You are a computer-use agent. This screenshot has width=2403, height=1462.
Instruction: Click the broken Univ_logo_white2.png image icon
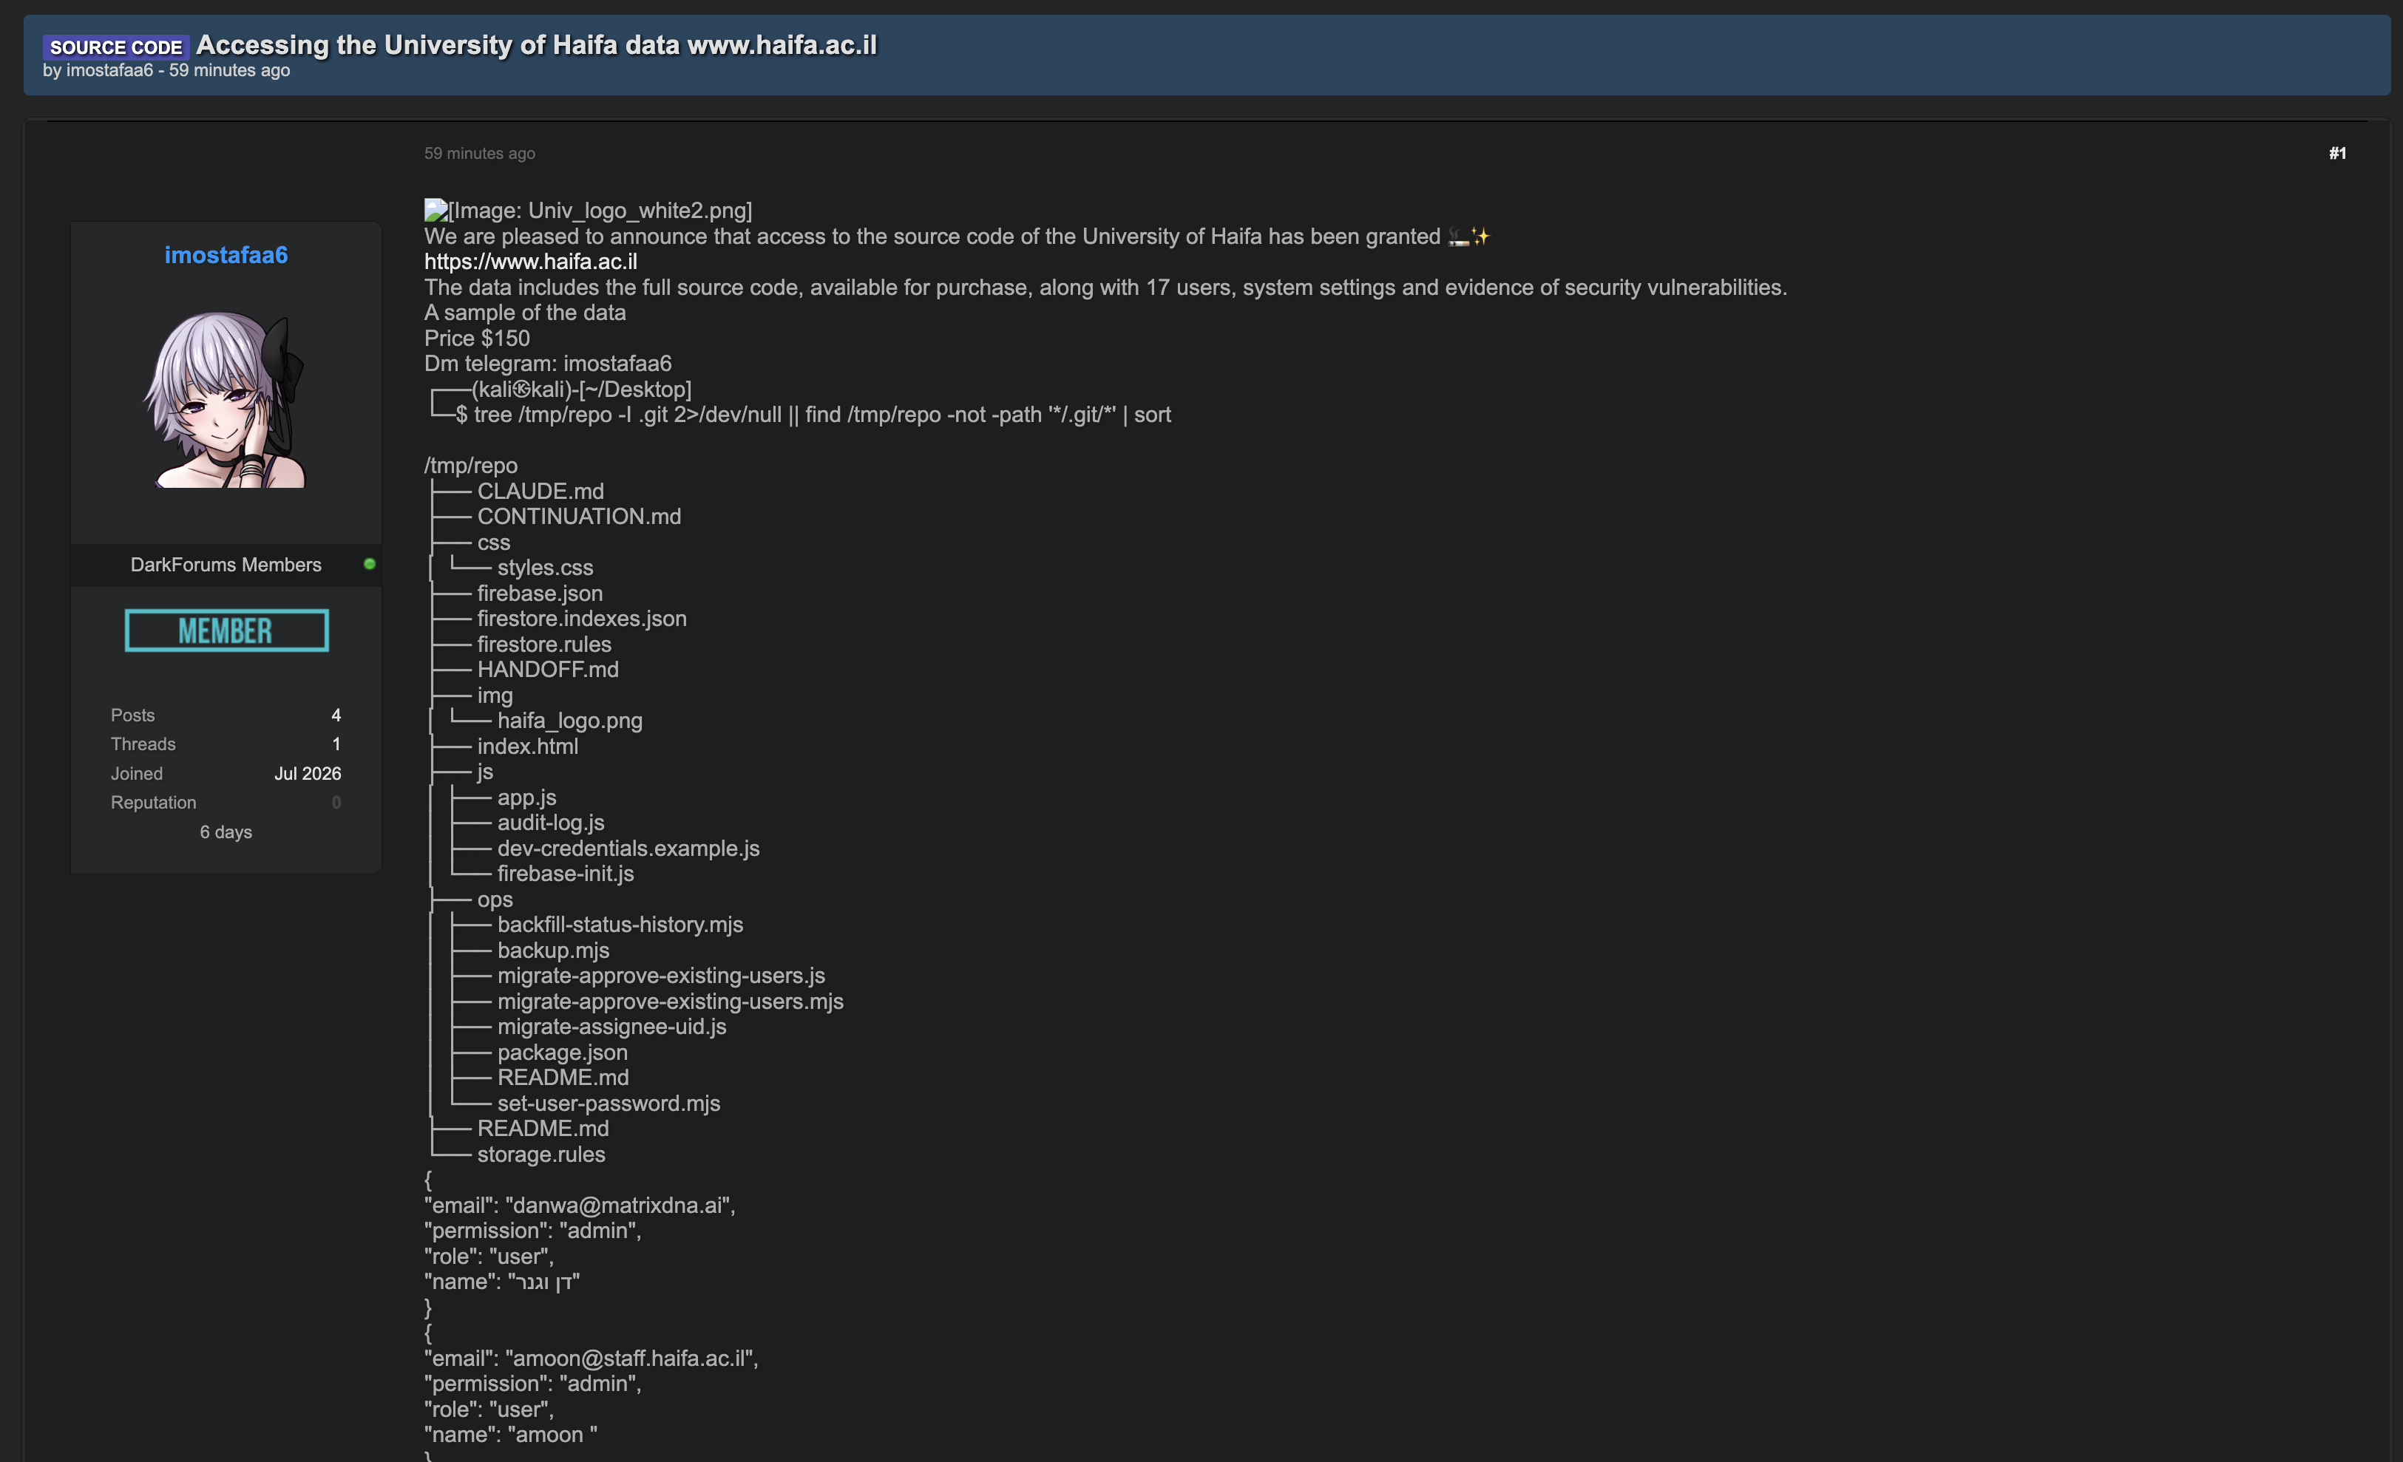click(435, 211)
